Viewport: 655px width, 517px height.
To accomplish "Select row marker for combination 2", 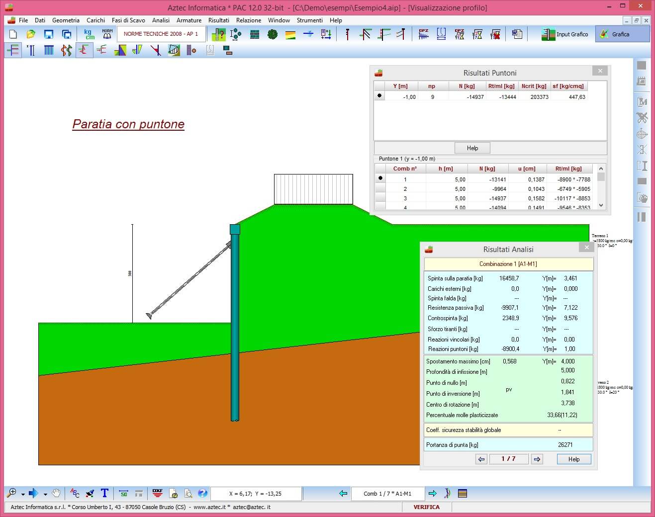I will pyautogui.click(x=380, y=189).
